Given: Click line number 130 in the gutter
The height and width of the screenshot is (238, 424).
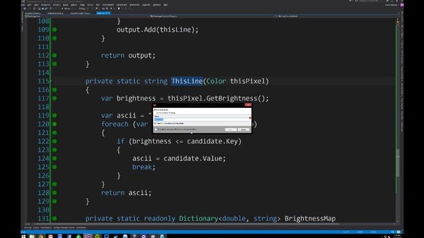Looking at the screenshot, I should click(43, 210).
